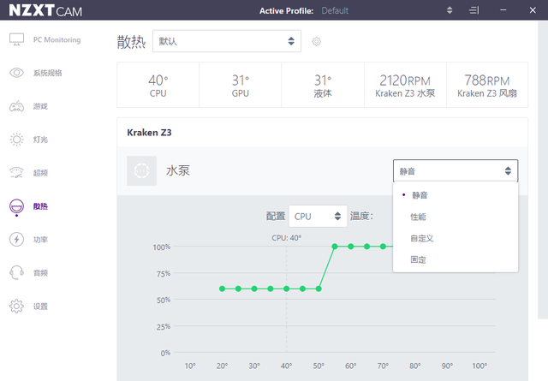Click the curve point at 50°
Screen dimensions: 548x381
pos(319,289)
